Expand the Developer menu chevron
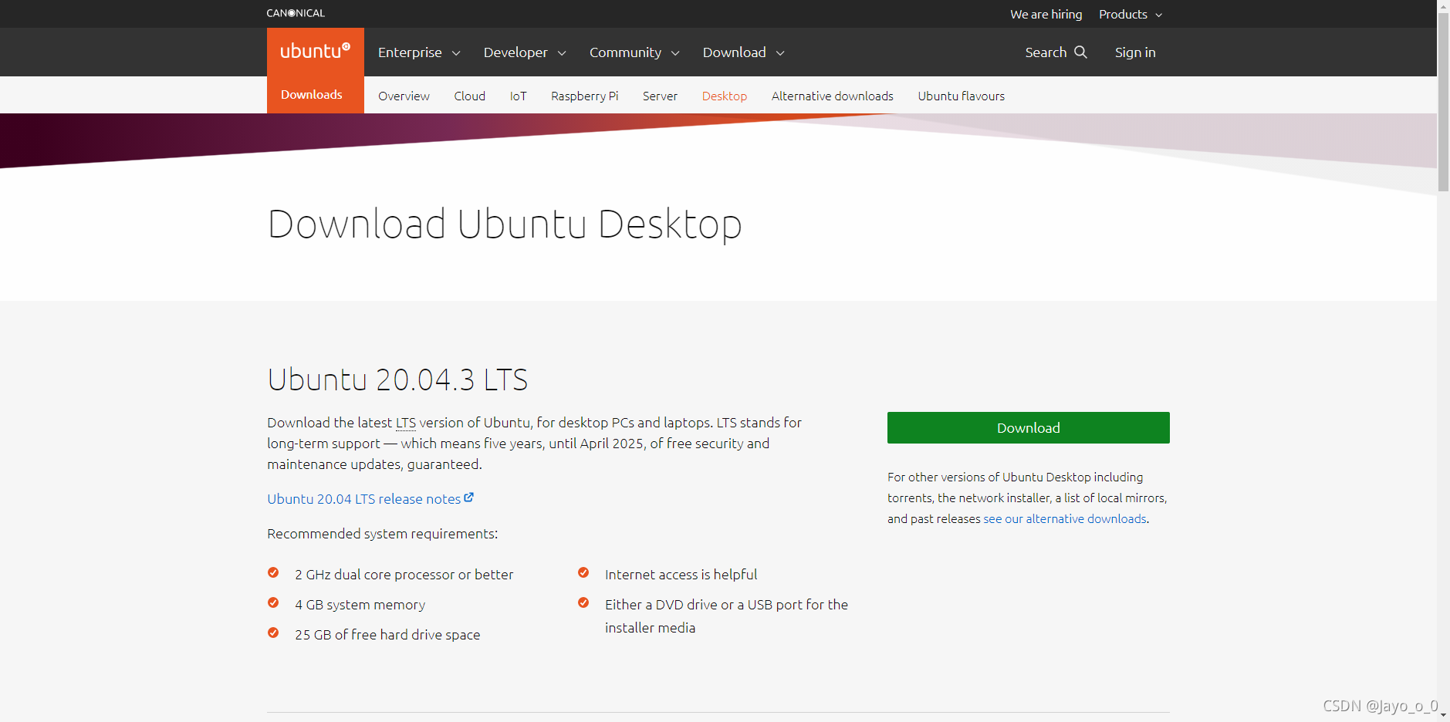The width and height of the screenshot is (1450, 722). point(562,53)
